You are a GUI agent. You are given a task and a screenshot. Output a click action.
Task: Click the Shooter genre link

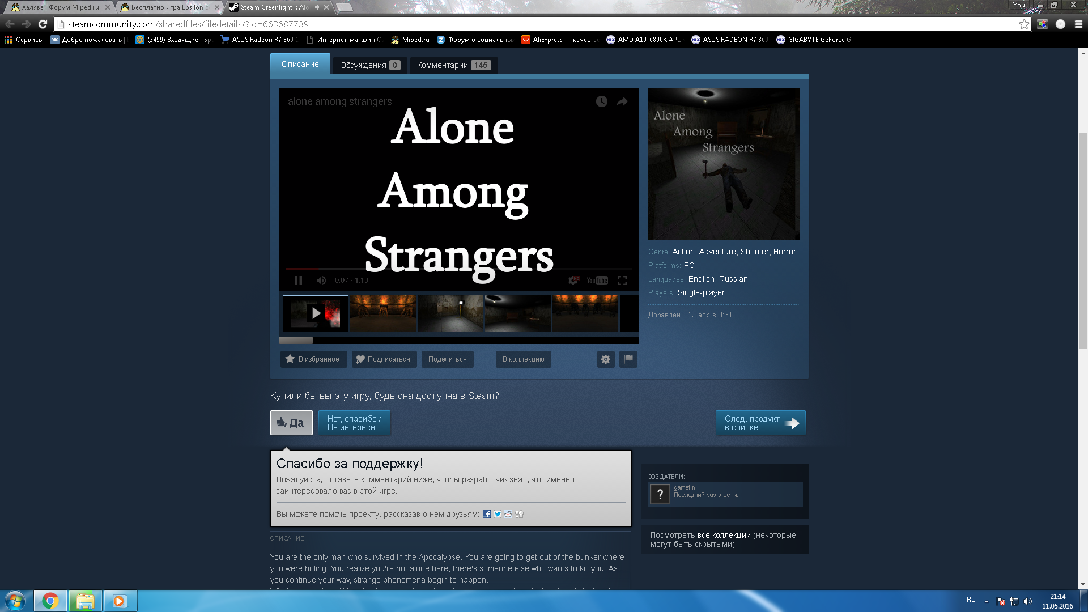click(x=755, y=252)
